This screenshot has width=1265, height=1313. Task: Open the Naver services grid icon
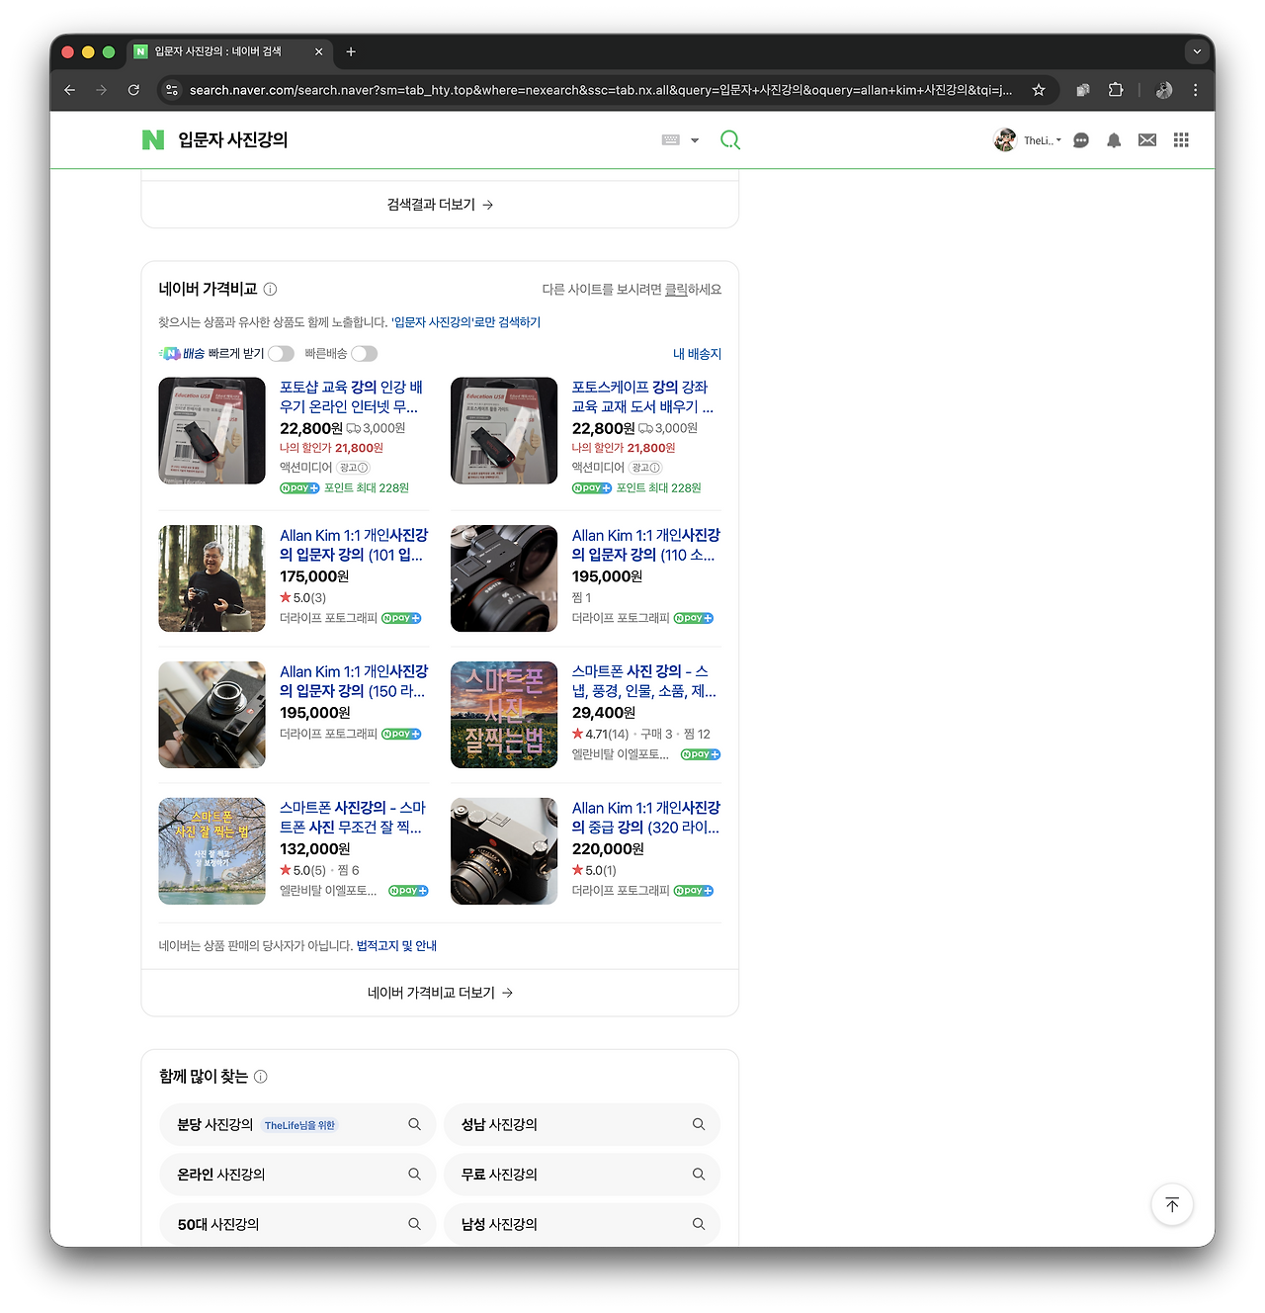(x=1181, y=140)
